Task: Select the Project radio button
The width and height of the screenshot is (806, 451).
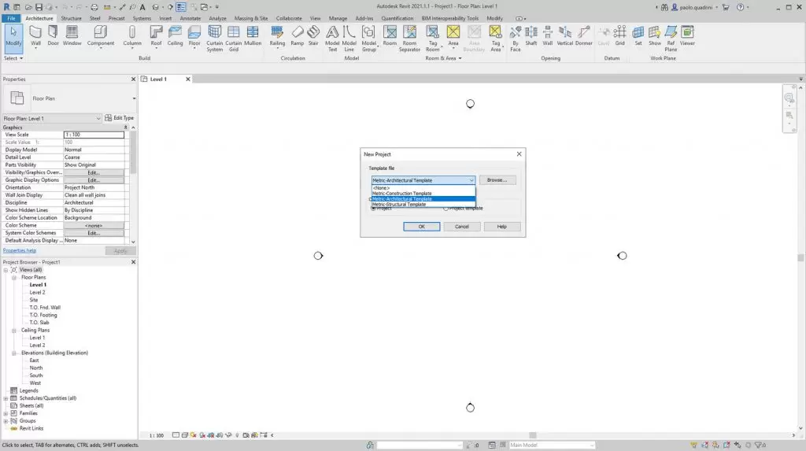Action: click(x=373, y=209)
